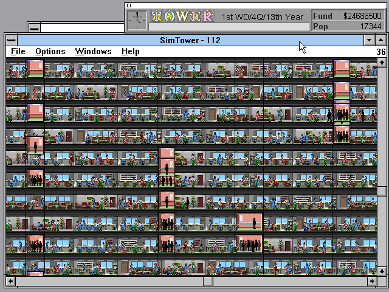Click the floor number 36 indicator
Screen dimensions: 389x292
[x=381, y=52]
